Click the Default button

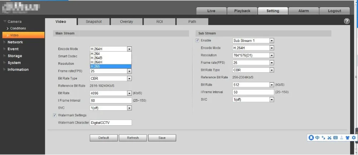click(104, 138)
